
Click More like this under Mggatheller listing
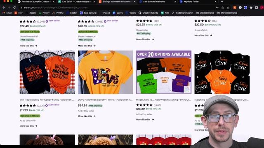pyautogui.click(x=145, y=39)
